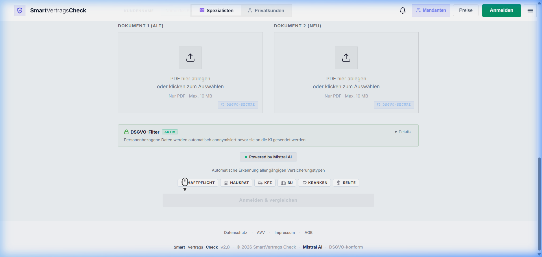Click the shield logo icon
Screen dimensions: 542x257
[x=20, y=10]
